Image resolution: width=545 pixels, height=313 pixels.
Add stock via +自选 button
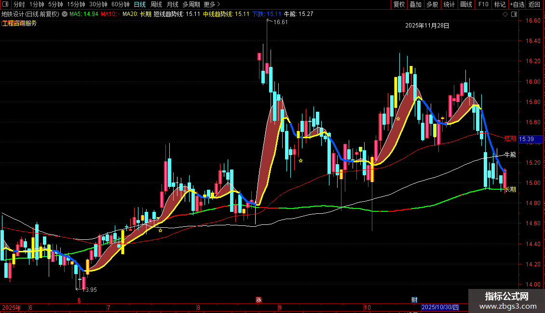pos(517,4)
